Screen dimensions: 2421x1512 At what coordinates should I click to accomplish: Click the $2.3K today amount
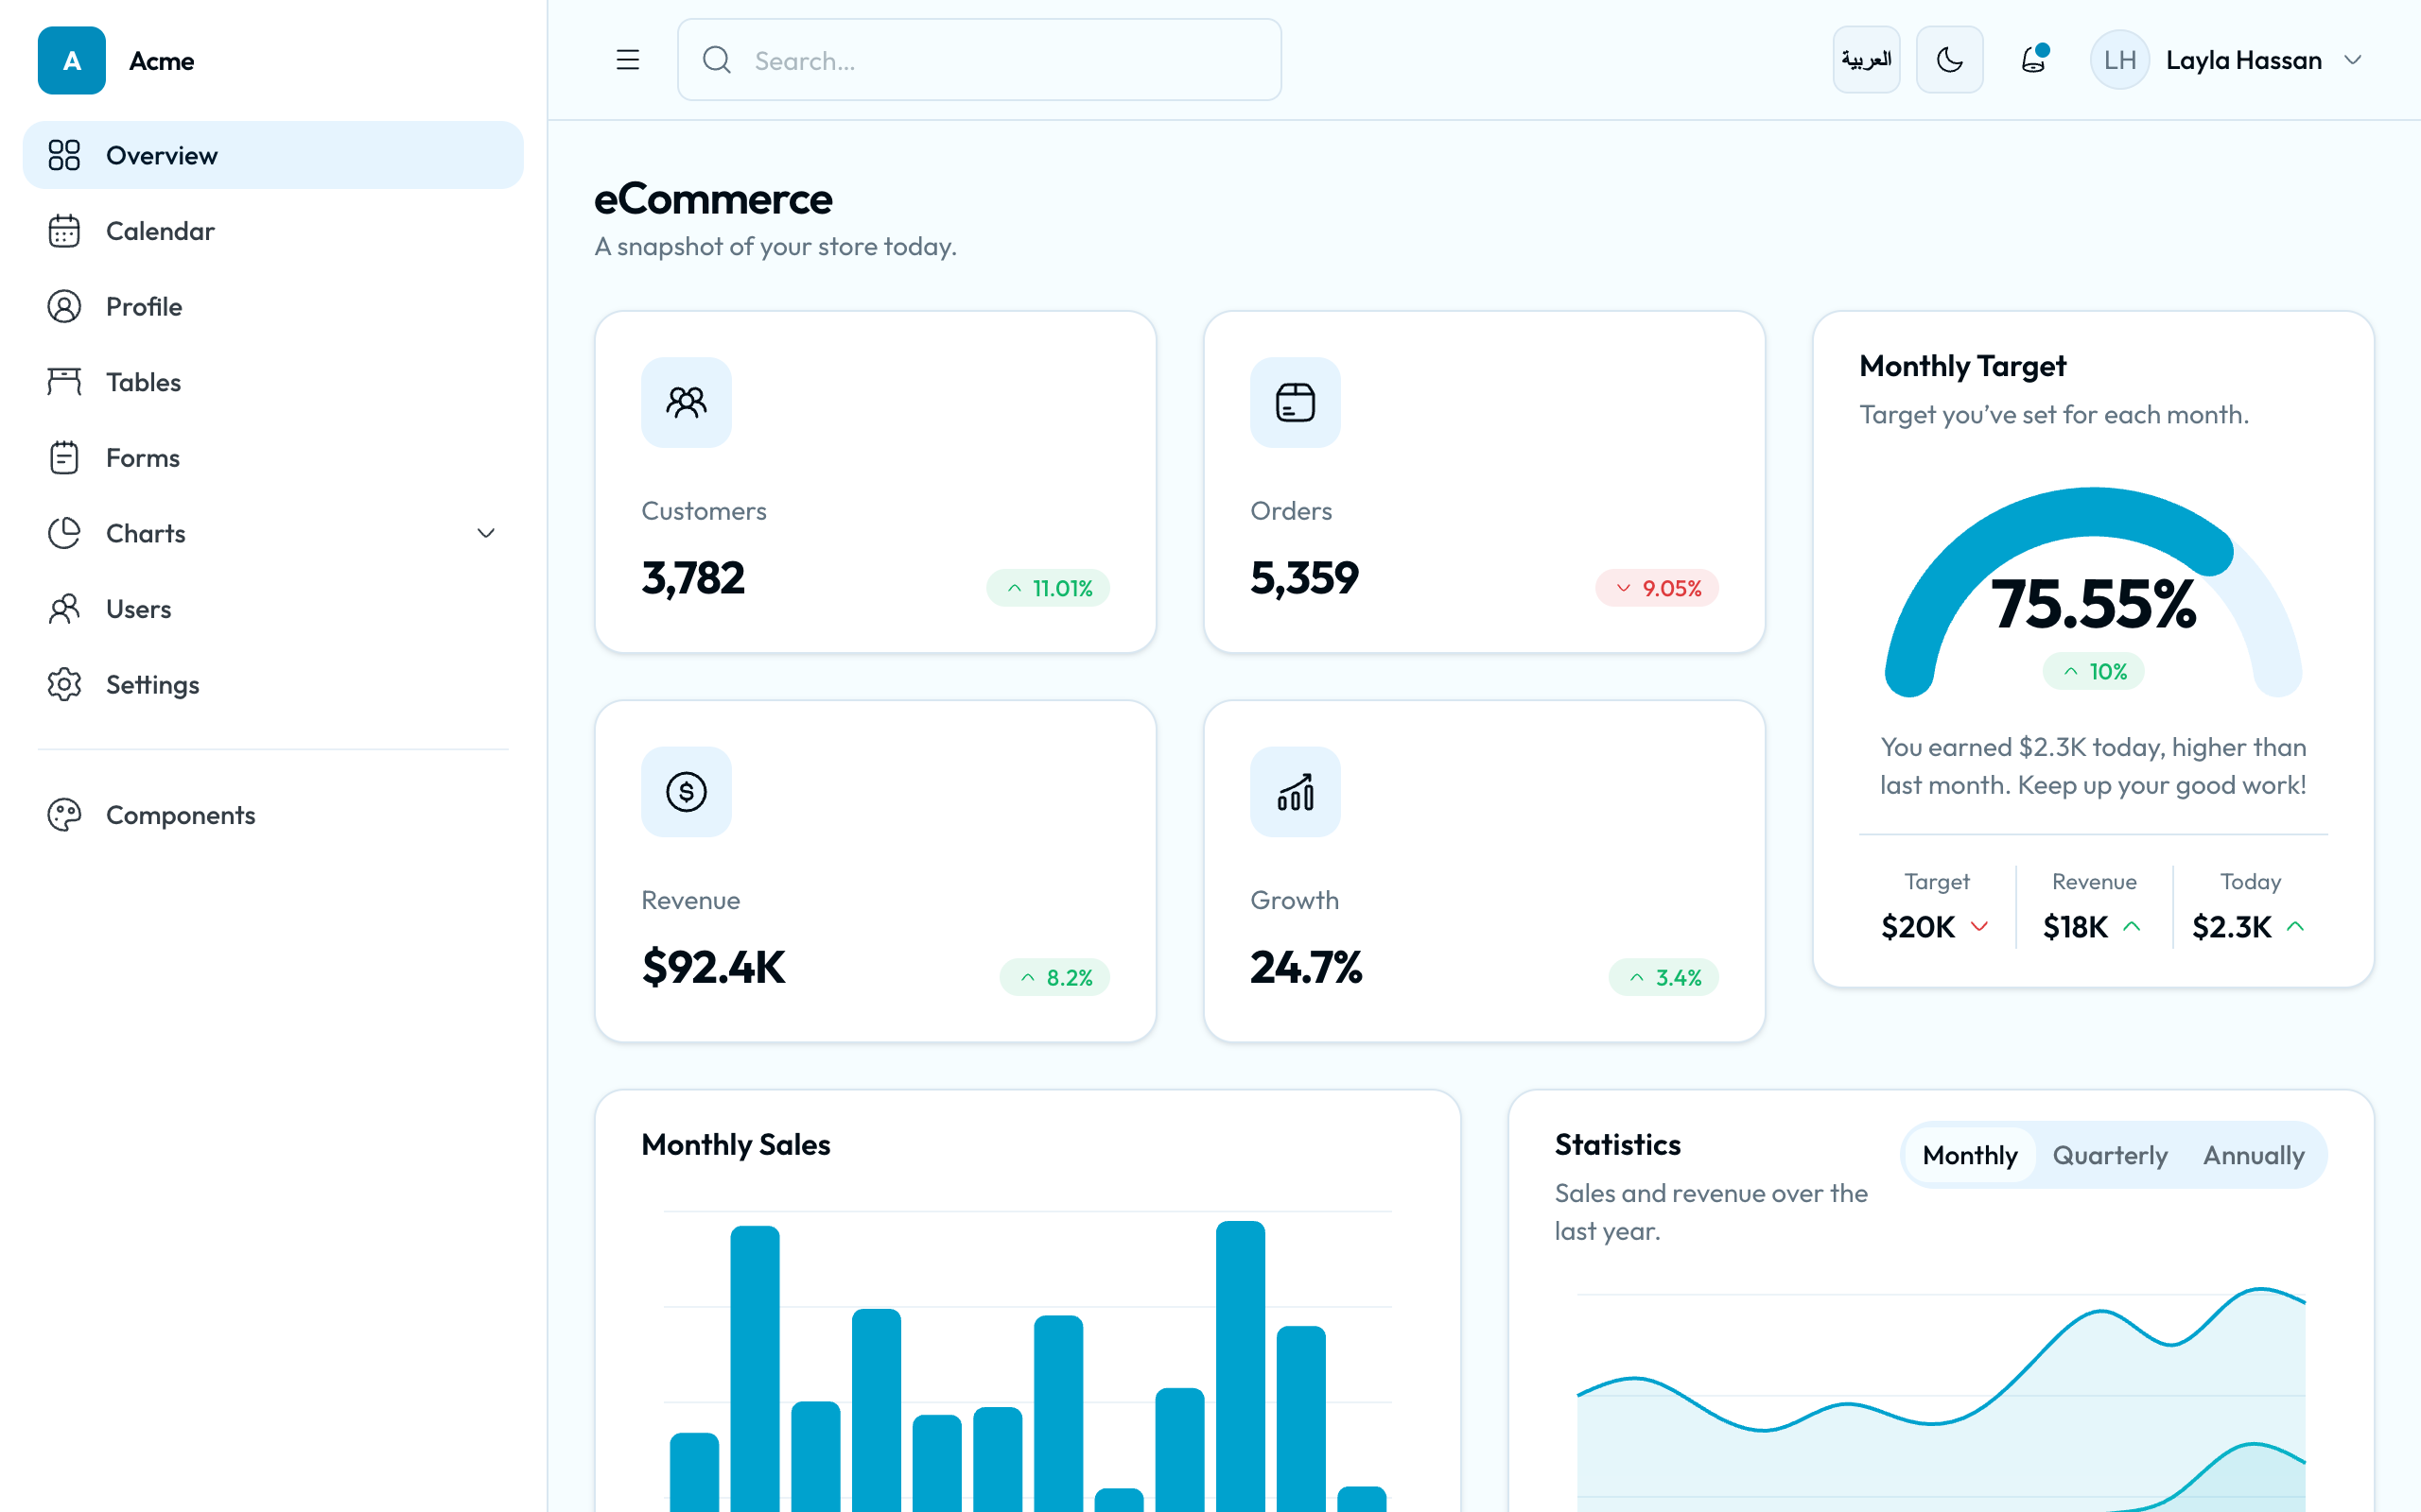pos(2232,927)
